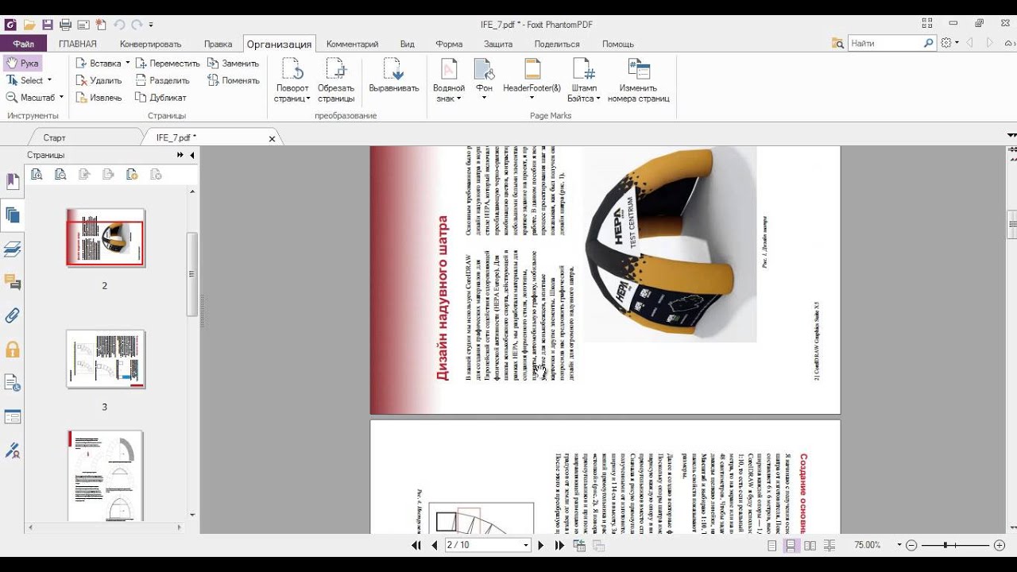Screen dimensions: 1017x572
Task: Open the Поделиться ribbon tab
Action: click(557, 44)
